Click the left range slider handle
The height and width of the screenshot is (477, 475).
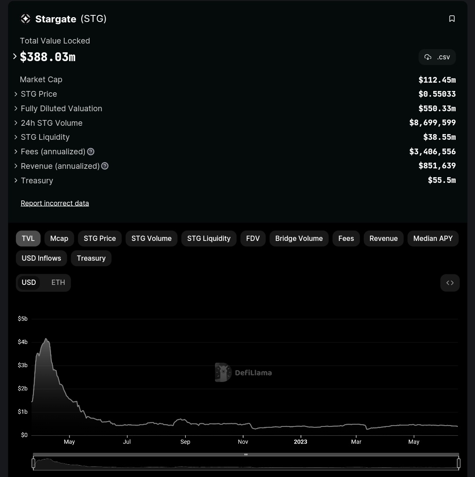pos(33,463)
